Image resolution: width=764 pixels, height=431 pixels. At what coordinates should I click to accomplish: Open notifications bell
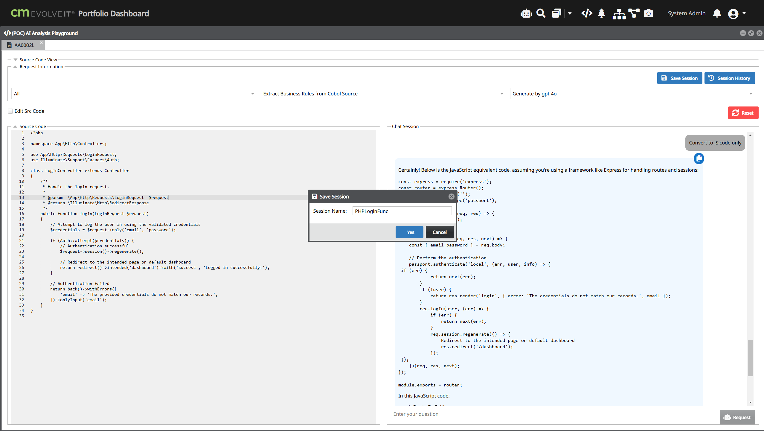(x=717, y=13)
